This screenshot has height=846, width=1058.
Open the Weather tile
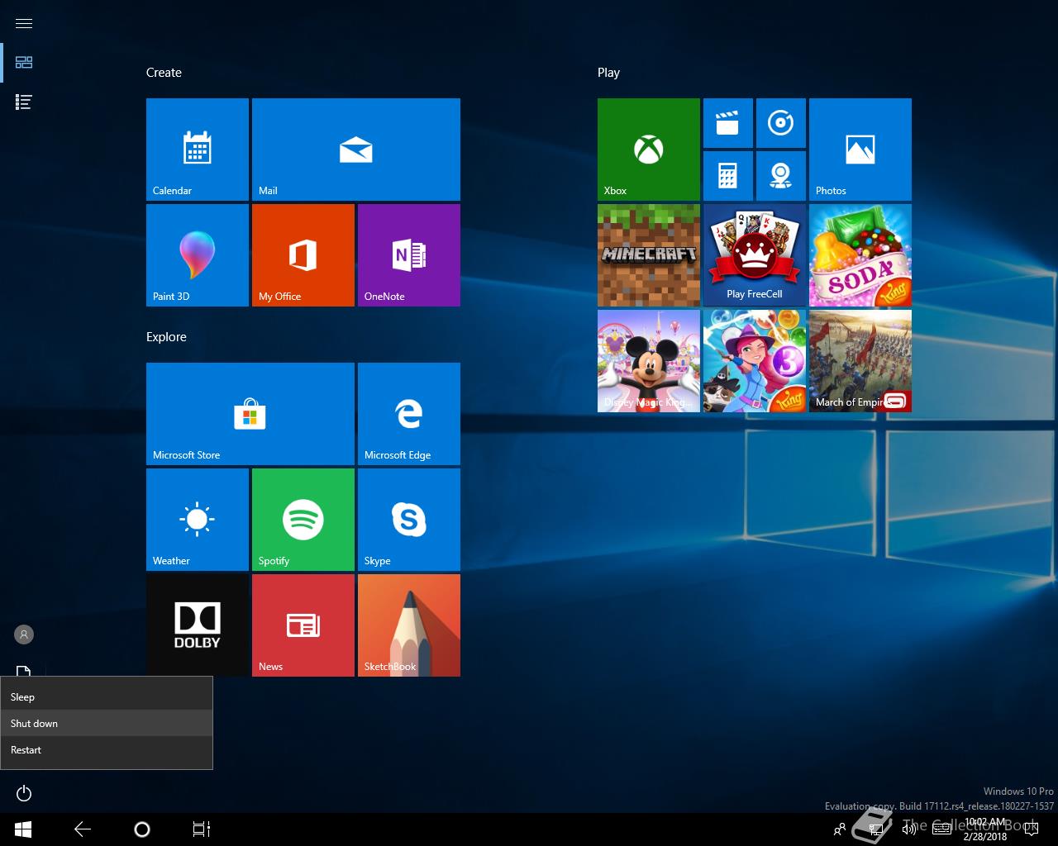198,520
